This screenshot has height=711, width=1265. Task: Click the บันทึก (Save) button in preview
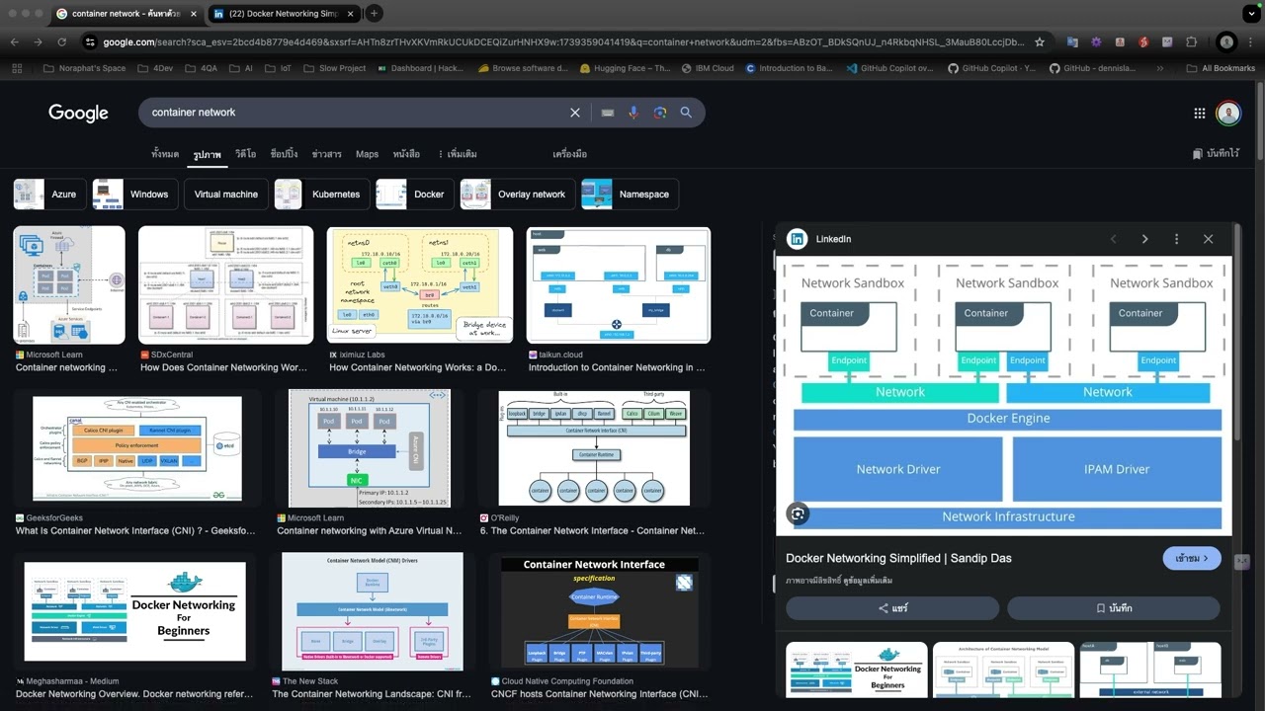click(1114, 608)
